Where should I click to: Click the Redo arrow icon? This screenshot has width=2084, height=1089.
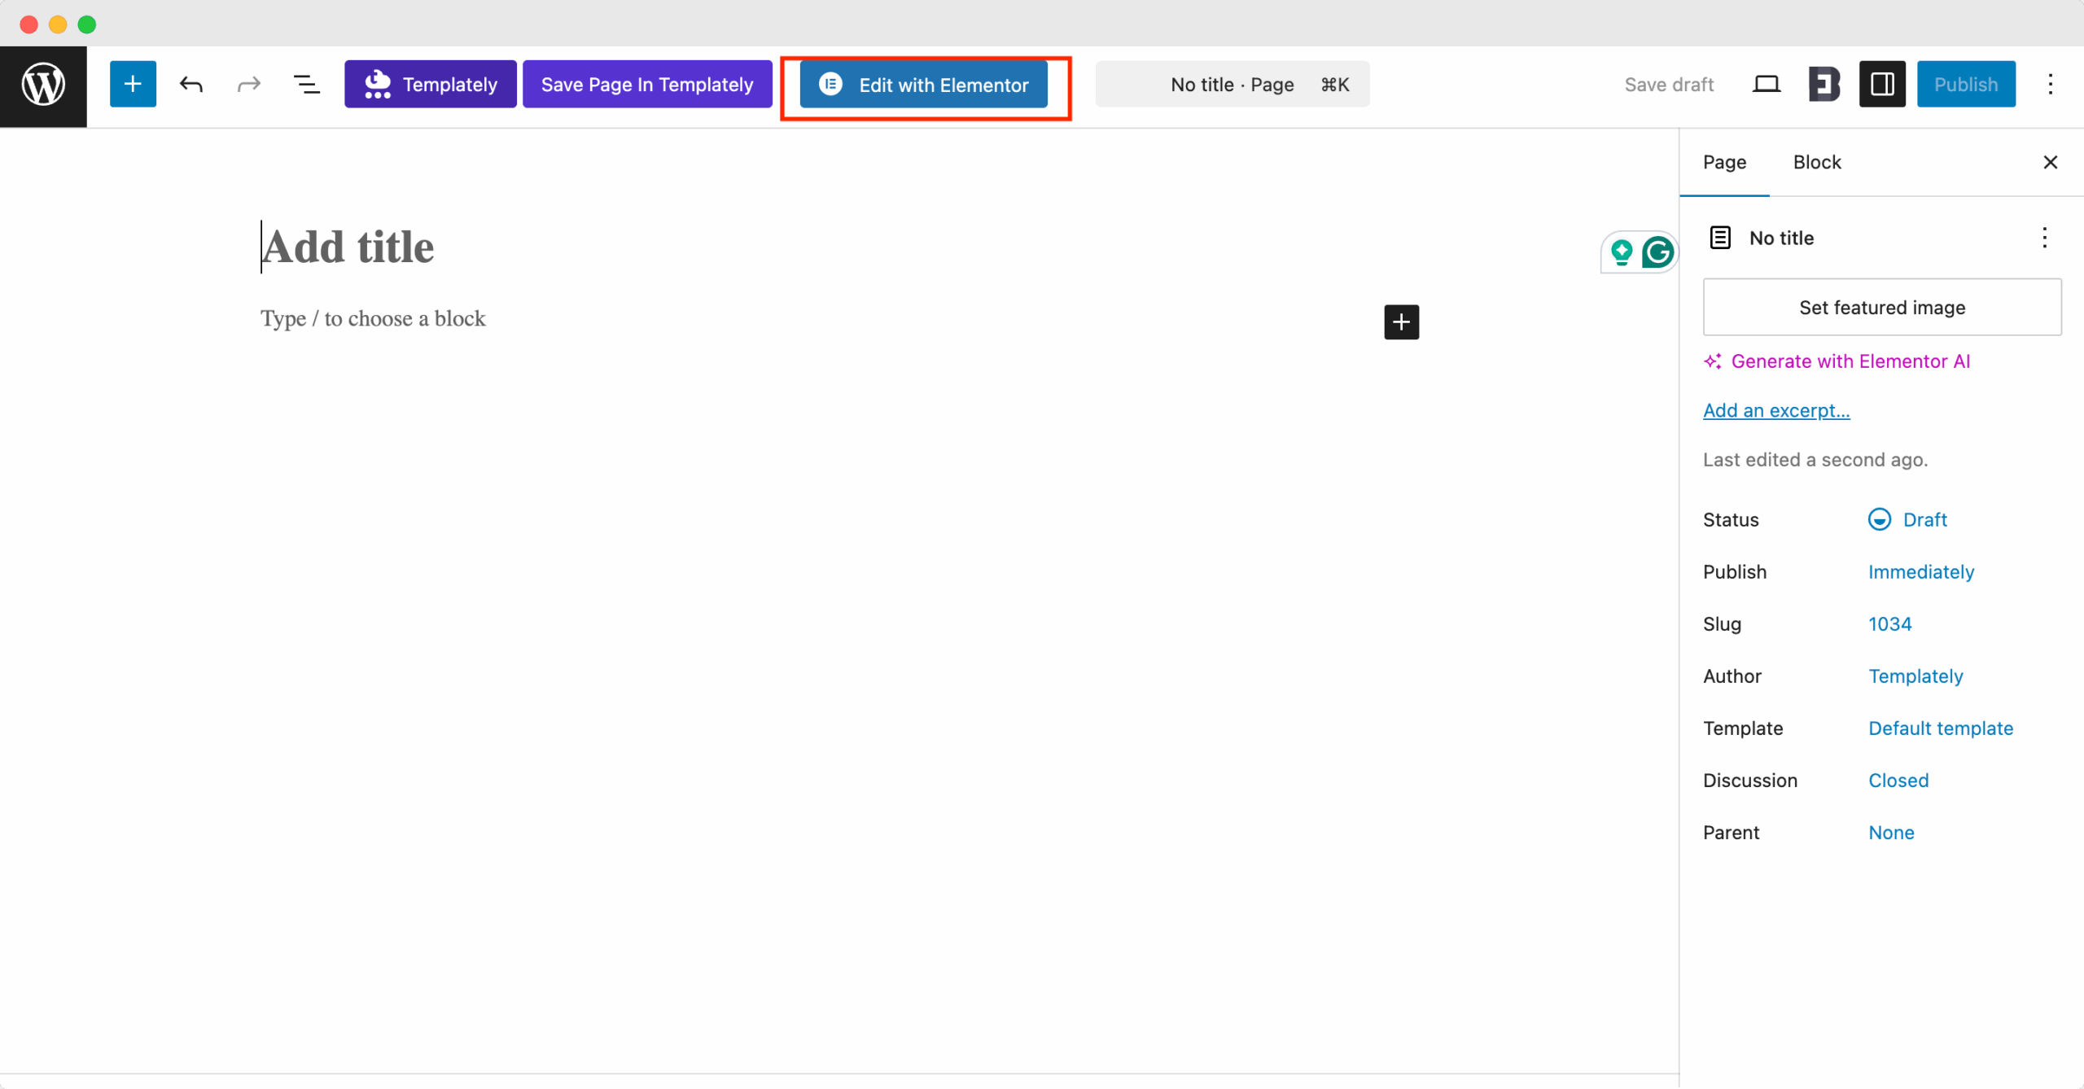point(248,84)
